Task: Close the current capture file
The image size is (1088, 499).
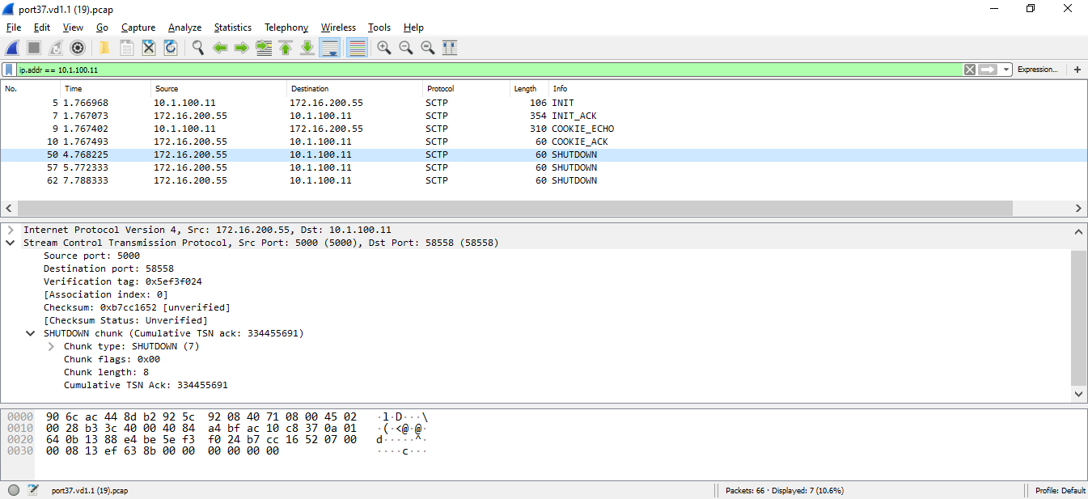Action: (x=148, y=48)
